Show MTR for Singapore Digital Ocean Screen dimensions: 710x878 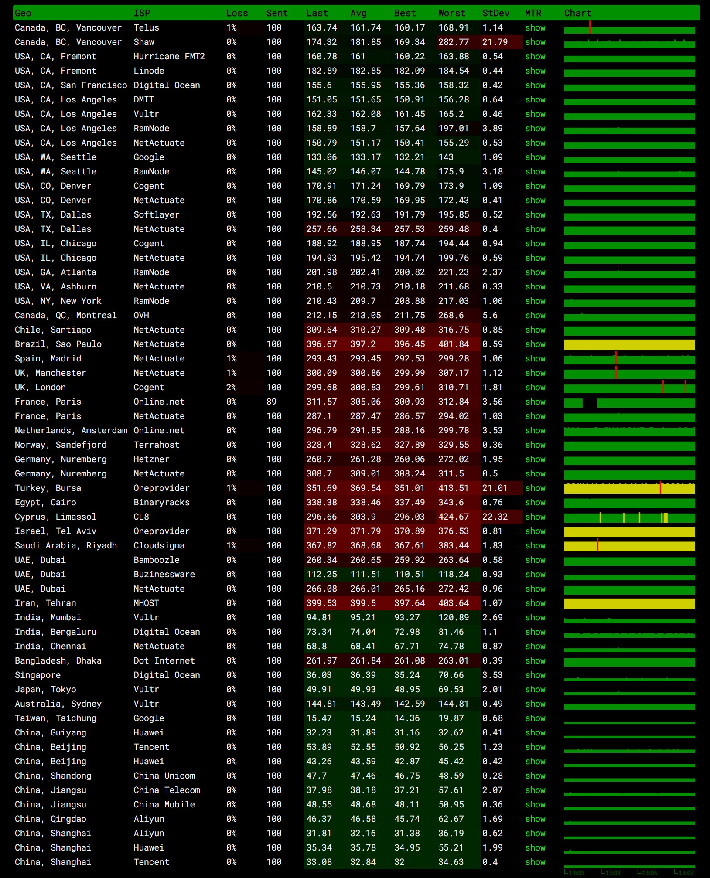(535, 675)
